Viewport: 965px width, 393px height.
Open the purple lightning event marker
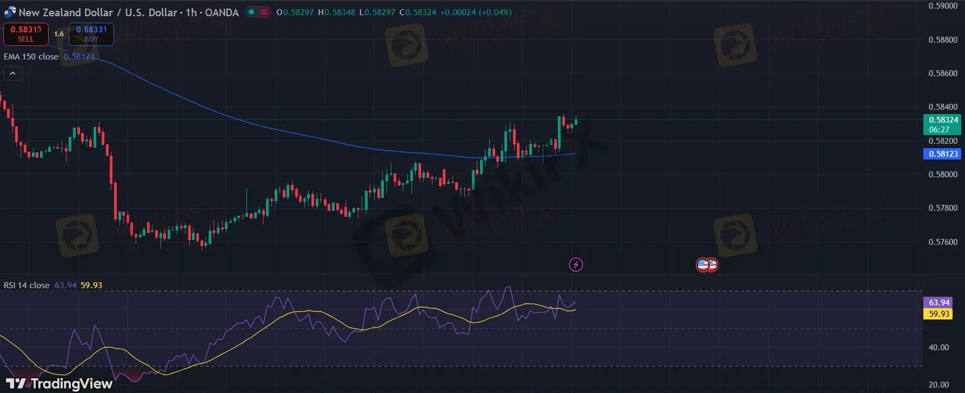(576, 265)
